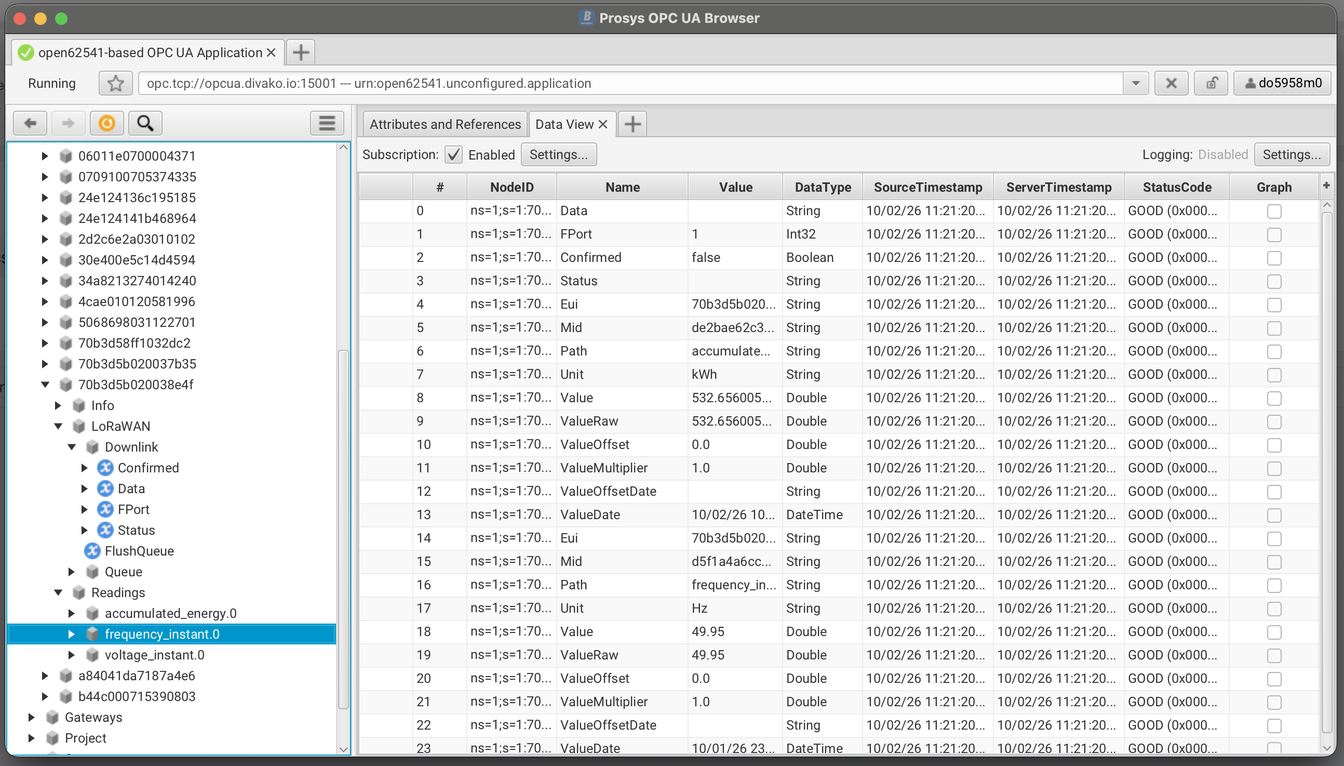Expand the voltage_instant.0 node
The height and width of the screenshot is (766, 1344).
point(72,654)
